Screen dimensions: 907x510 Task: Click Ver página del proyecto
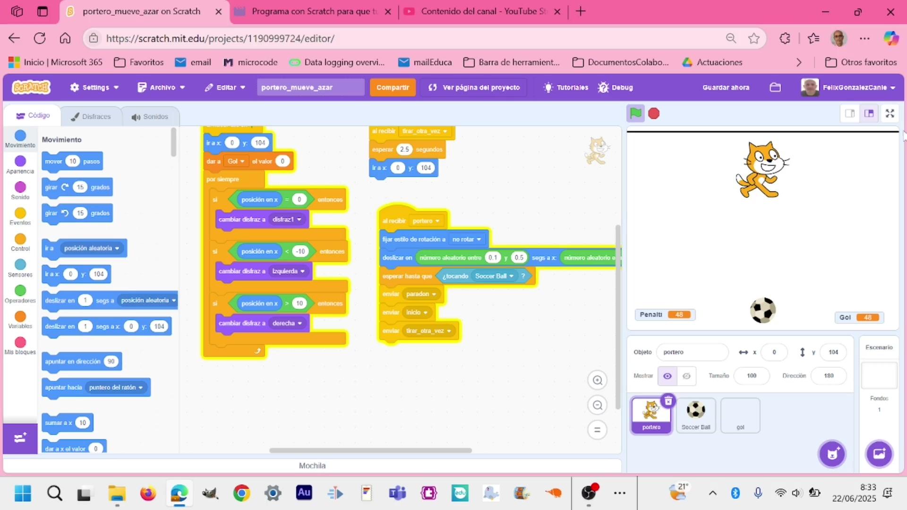point(474,87)
